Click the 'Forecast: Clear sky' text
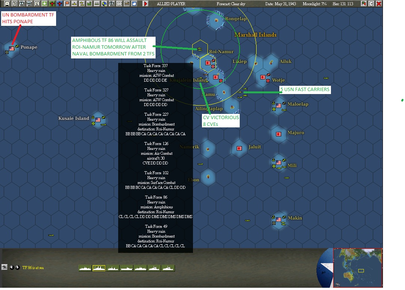 coord(231,4)
